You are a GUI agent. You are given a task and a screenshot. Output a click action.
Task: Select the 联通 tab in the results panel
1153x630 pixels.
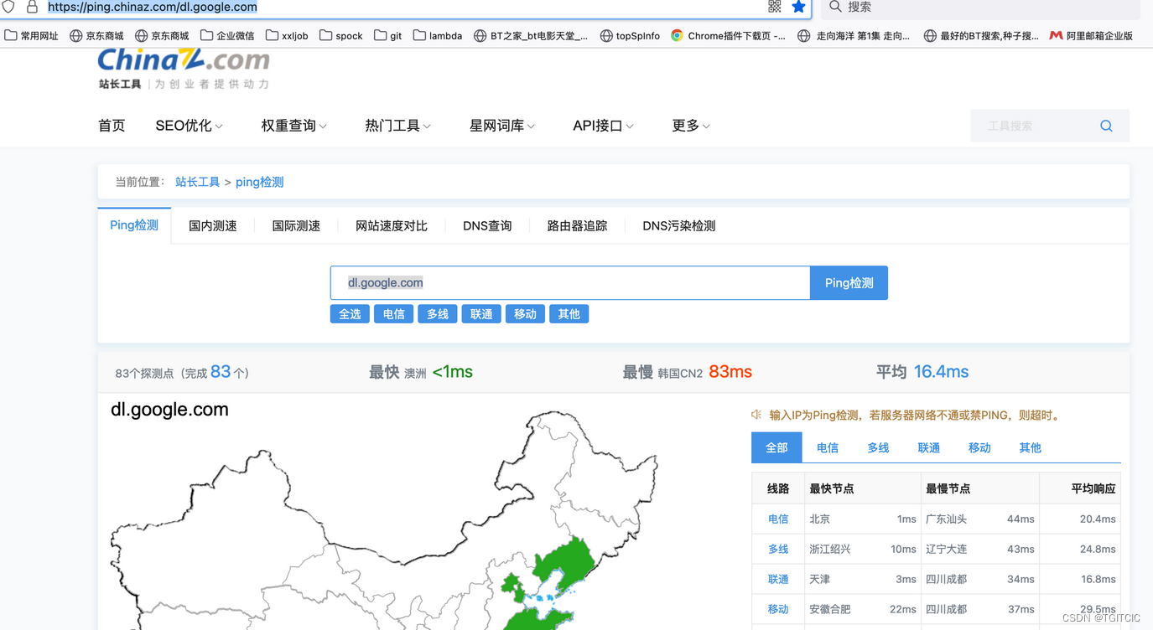tap(929, 447)
